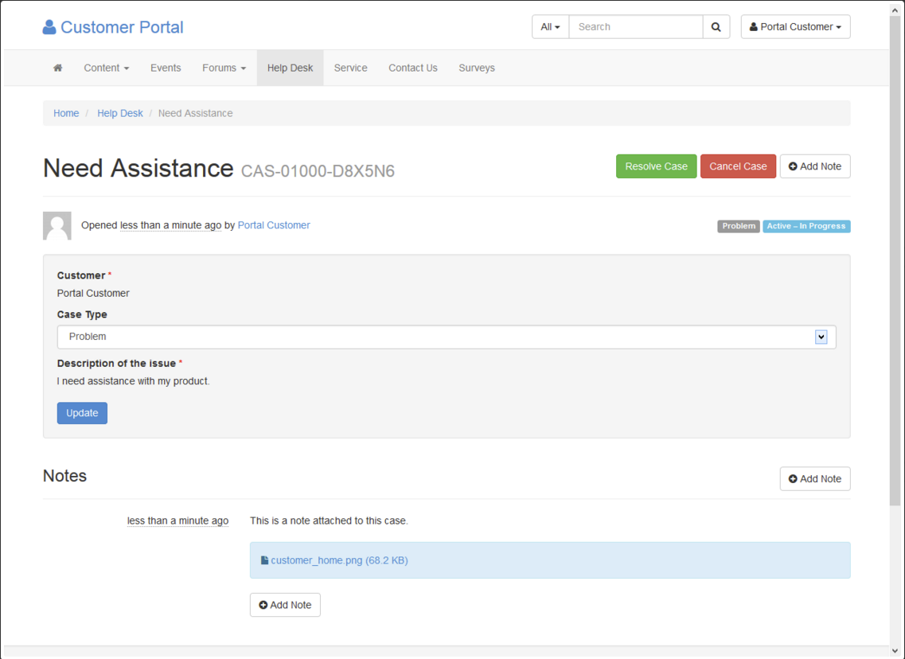Click the vertical page scrollbar thumb
The height and width of the screenshot is (659, 905).
(x=895, y=255)
